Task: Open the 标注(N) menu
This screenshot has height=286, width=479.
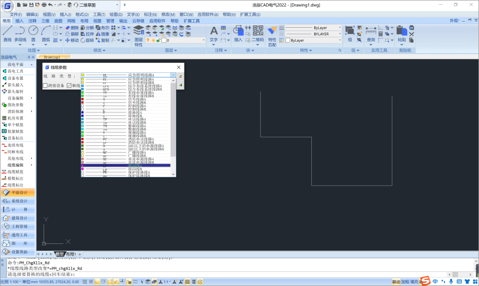Action: pyautogui.click(x=150, y=14)
